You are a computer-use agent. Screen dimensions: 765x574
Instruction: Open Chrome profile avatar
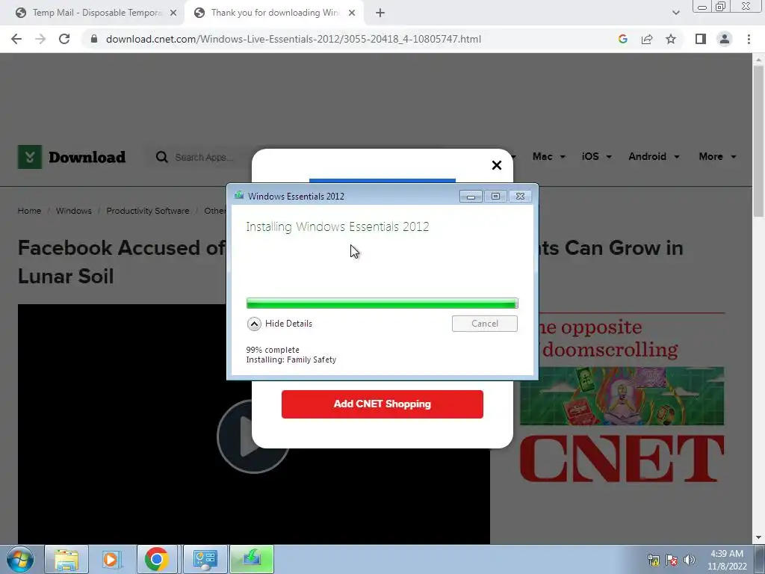click(725, 39)
